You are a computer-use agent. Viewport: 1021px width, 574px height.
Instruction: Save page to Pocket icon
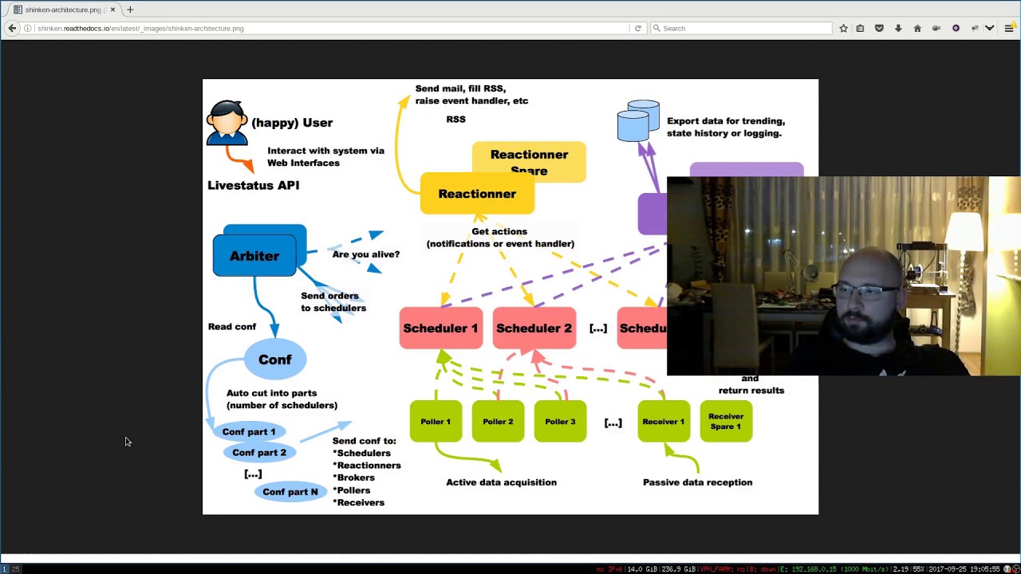879,28
